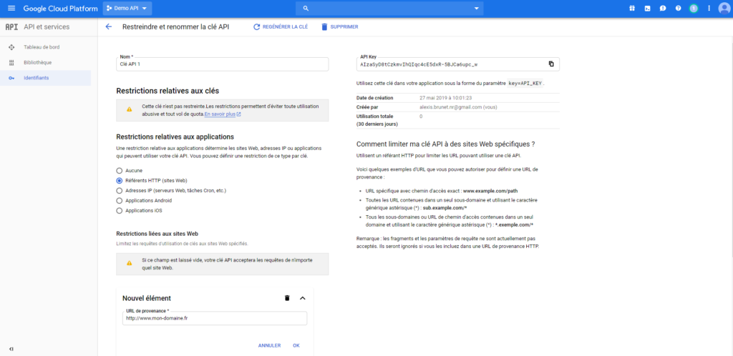Go to Bibliothèque in the sidebar
The width and height of the screenshot is (733, 356).
coord(37,62)
